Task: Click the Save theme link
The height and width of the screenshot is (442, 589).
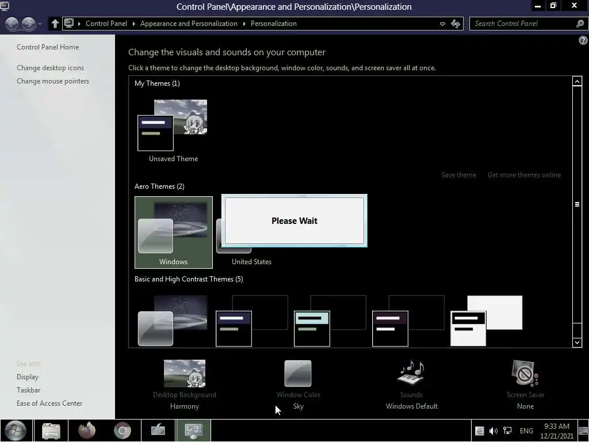Action: coord(458,175)
